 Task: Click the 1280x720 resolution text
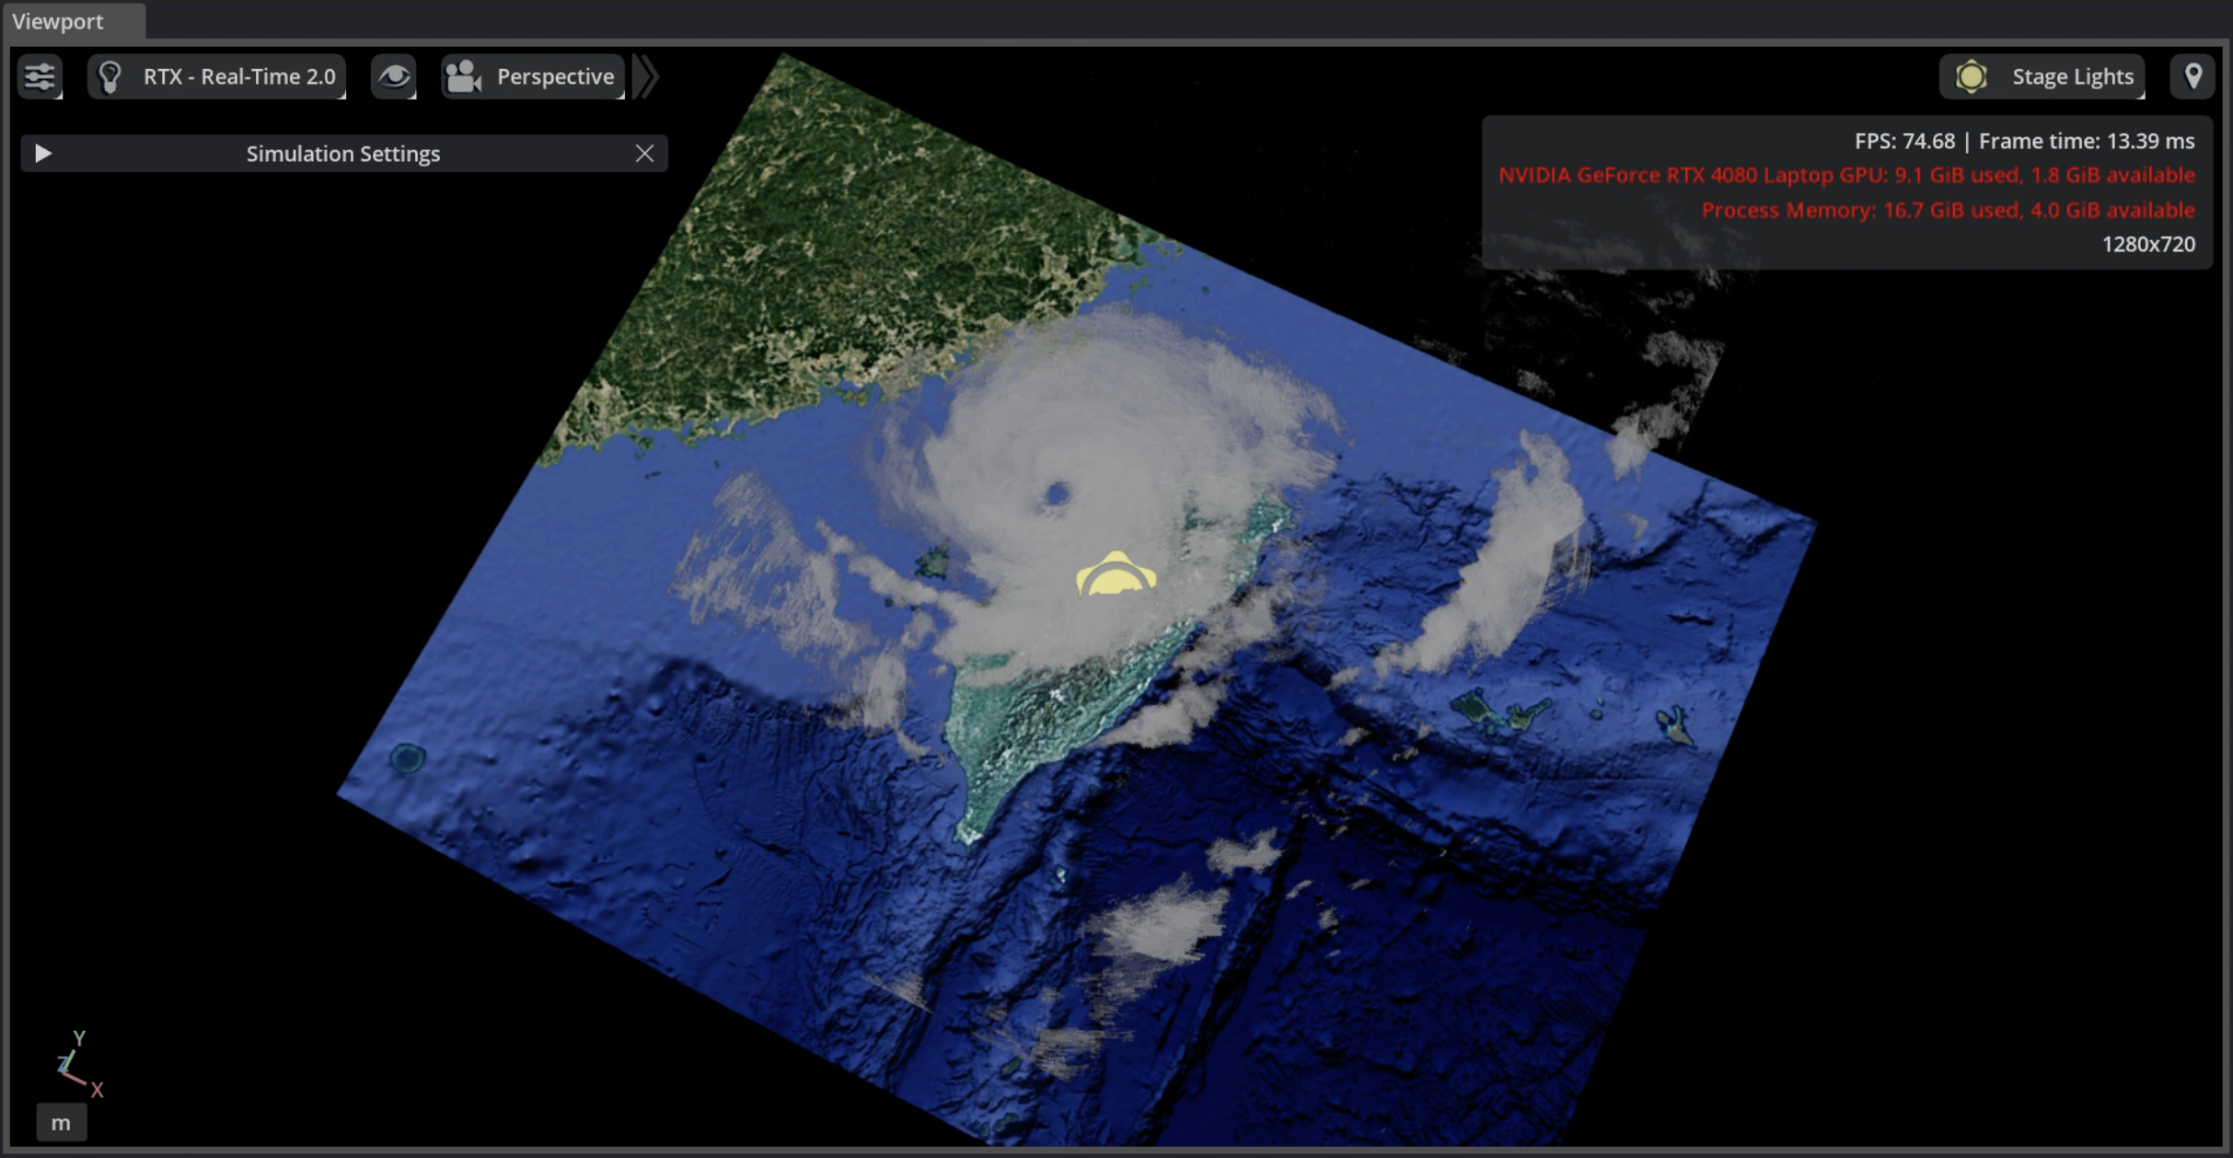[2148, 244]
